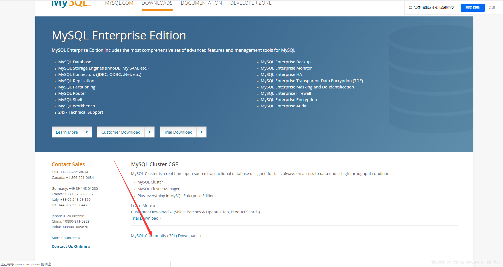The image size is (503, 267).
Task: Open the DEVELOPER ZONE tab
Action: tap(251, 3)
